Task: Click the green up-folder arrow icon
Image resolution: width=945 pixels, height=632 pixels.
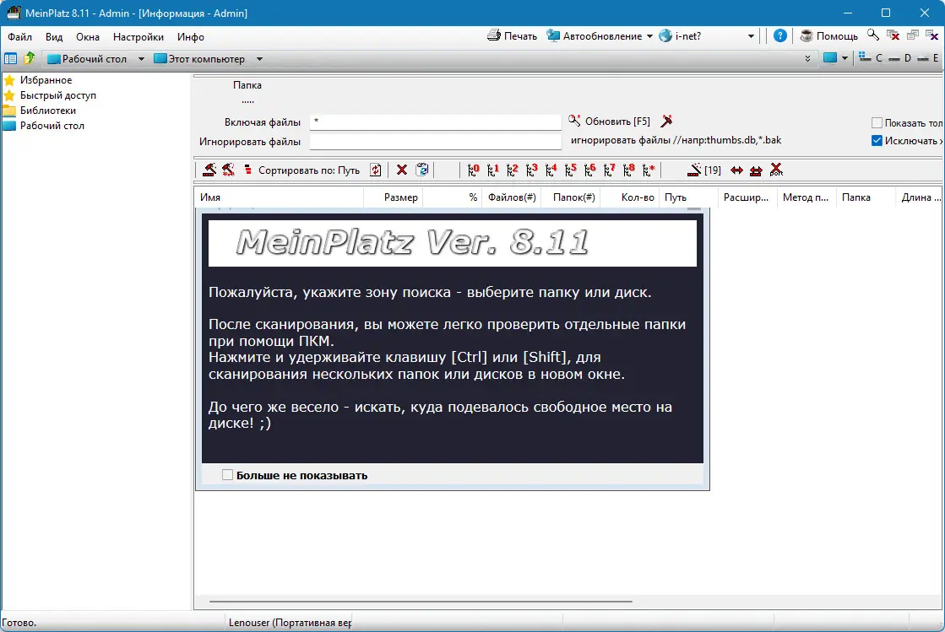Action: coord(30,58)
